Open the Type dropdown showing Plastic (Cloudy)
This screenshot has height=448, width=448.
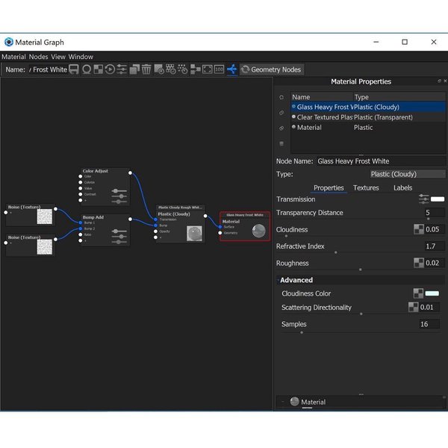tap(408, 174)
